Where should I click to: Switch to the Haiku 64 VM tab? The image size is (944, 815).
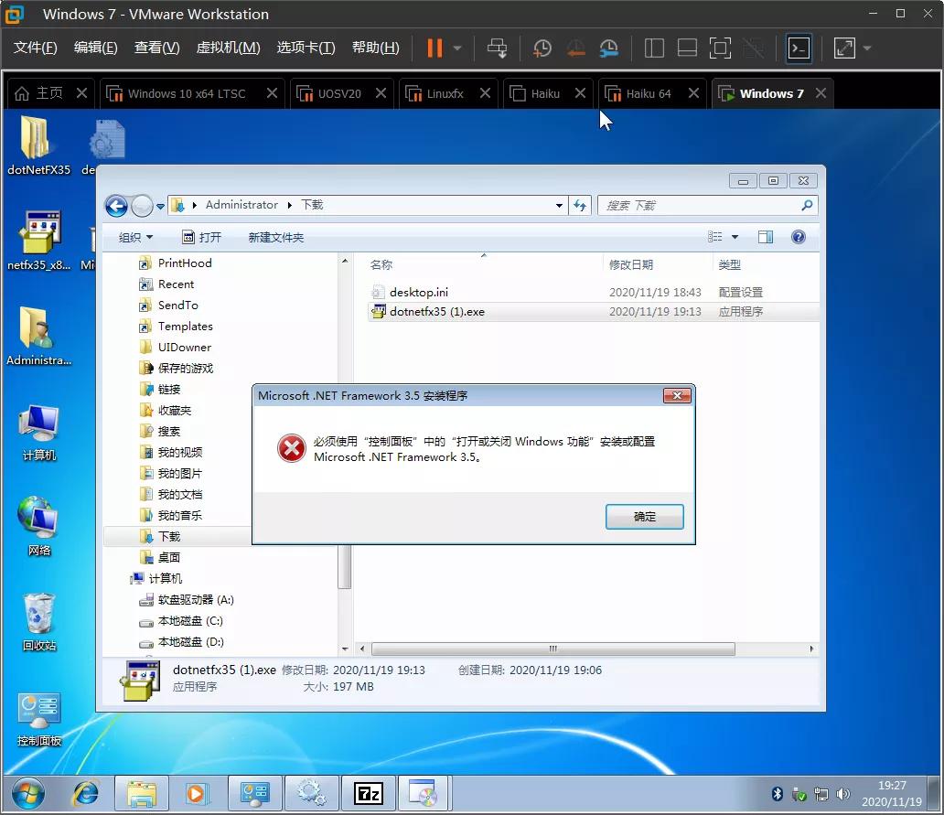click(651, 92)
